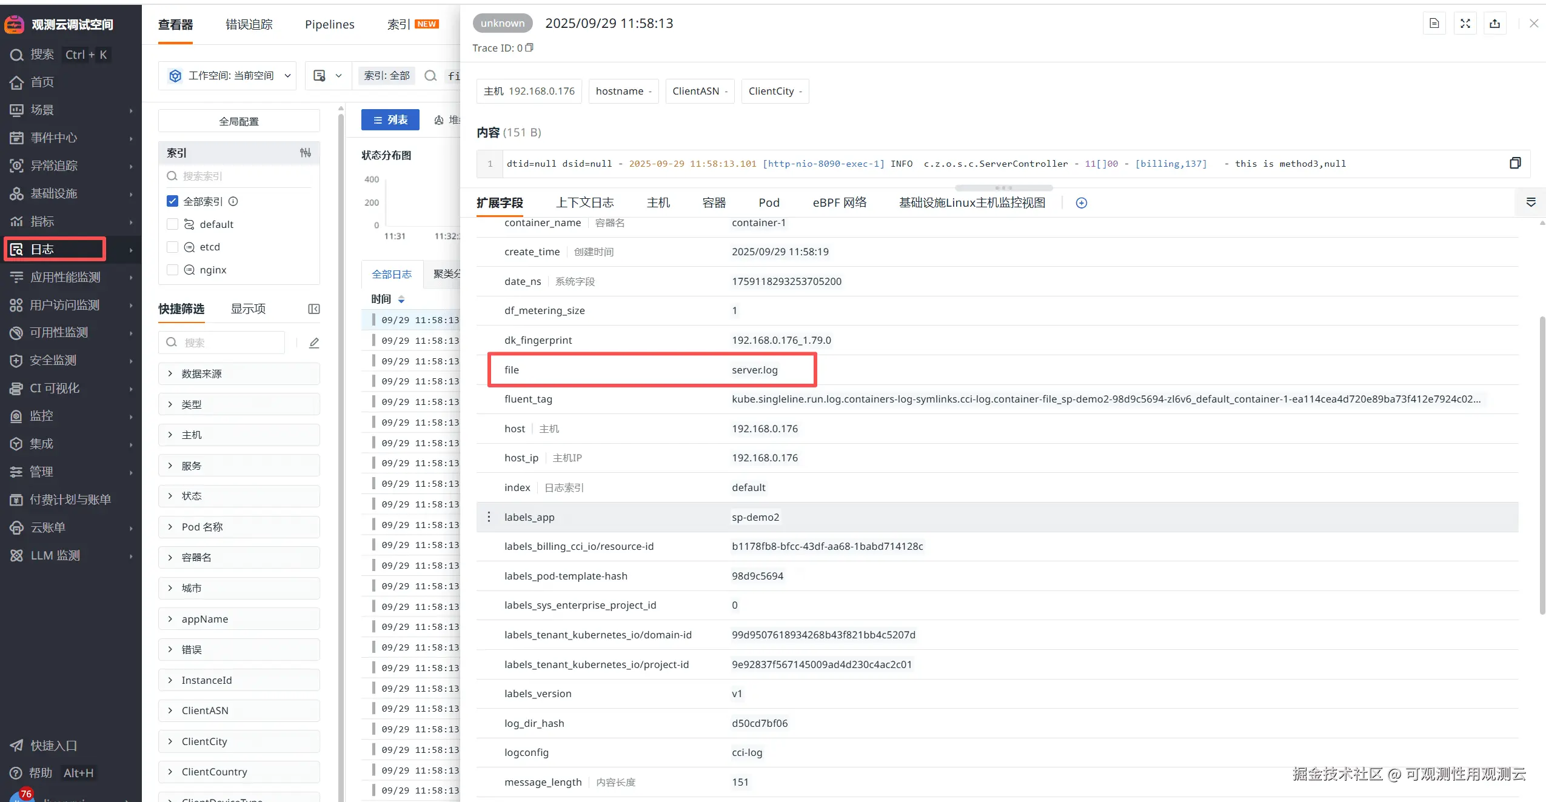Select the 列表 view button

pos(390,120)
